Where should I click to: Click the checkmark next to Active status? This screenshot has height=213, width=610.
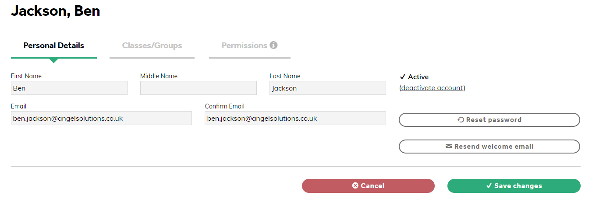(x=403, y=77)
